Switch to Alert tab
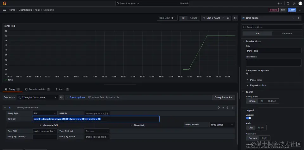Screen dimensions: 304x150 [62, 89]
